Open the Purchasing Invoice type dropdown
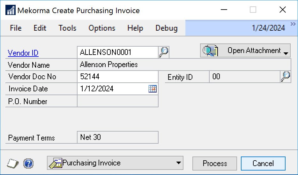The height and width of the screenshot is (175, 298). coord(178,163)
